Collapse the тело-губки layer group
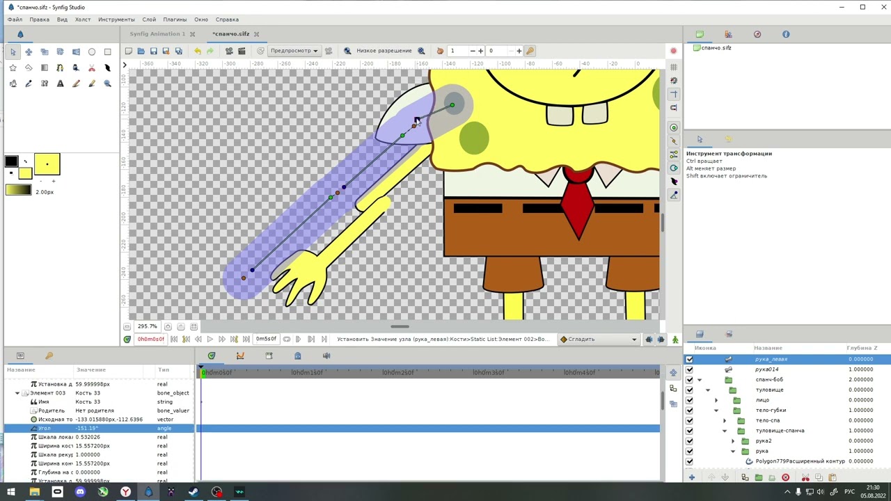 pyautogui.click(x=716, y=411)
